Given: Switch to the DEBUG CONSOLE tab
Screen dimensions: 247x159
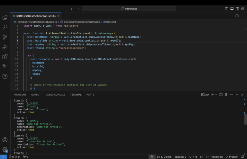Looking at the screenshot, I should [55, 95].
